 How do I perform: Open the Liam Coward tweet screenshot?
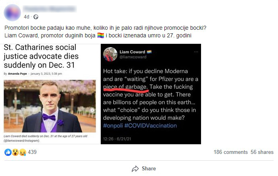pyautogui.click(x=152, y=96)
